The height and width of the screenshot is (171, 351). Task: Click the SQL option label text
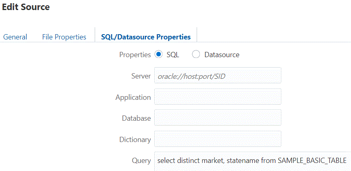pos(173,55)
